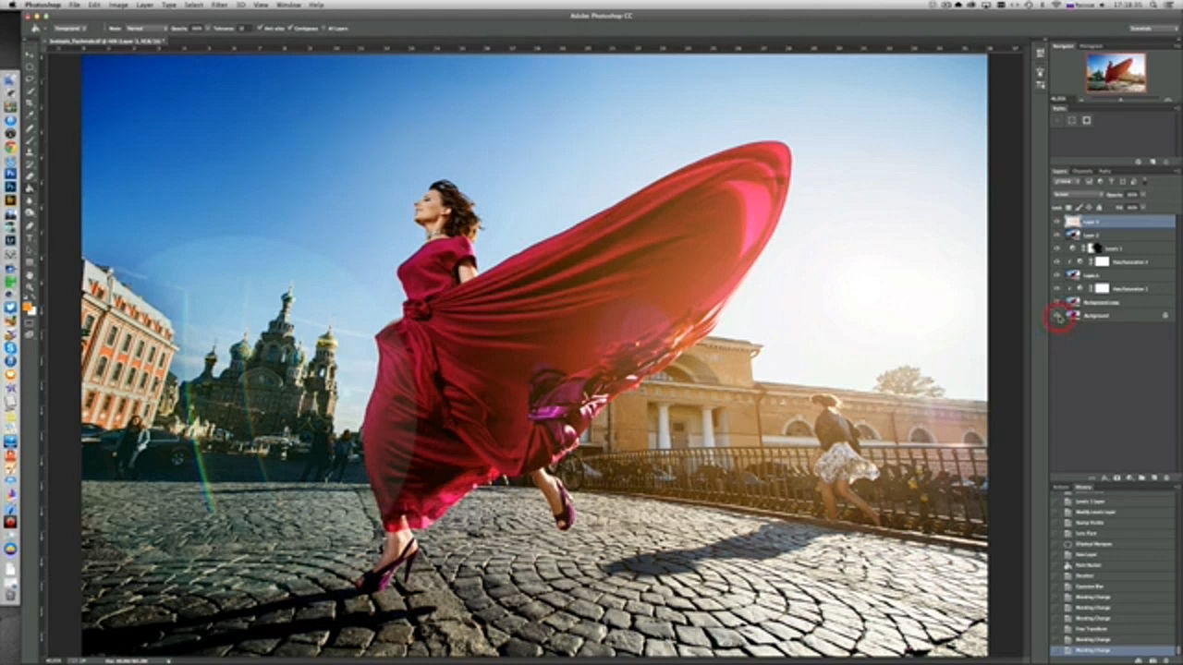Viewport: 1183px width, 665px height.
Task: Select the Move tool
Action: point(30,55)
